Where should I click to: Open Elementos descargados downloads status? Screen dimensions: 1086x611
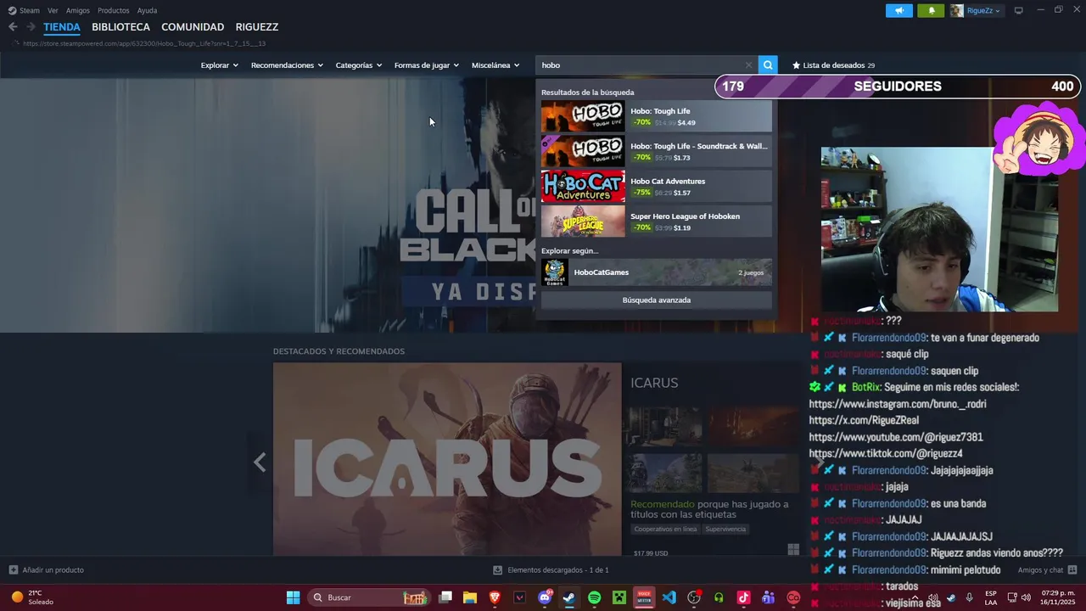(x=551, y=570)
